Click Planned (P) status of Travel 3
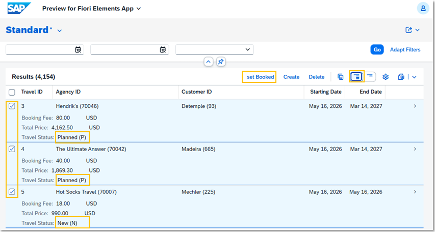 point(72,137)
